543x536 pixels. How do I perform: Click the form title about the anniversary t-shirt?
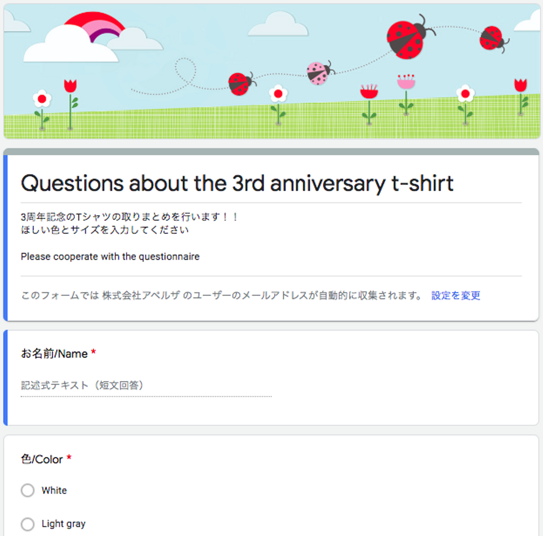pos(237,184)
